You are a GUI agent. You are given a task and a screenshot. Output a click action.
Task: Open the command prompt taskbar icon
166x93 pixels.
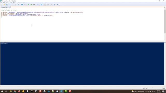point(32,91)
